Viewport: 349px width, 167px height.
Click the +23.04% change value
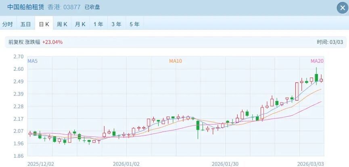(x=52, y=42)
